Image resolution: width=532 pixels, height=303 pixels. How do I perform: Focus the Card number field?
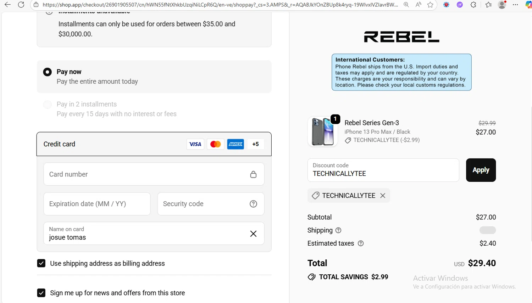coord(154,174)
